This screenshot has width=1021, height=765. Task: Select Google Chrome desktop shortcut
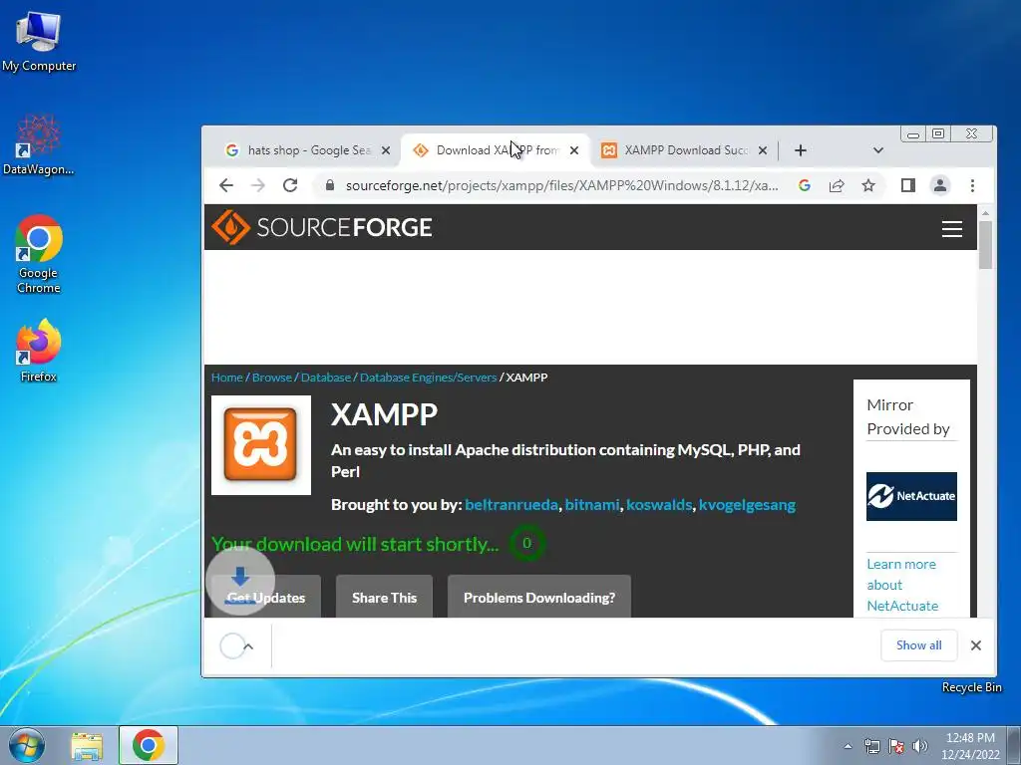click(x=39, y=254)
